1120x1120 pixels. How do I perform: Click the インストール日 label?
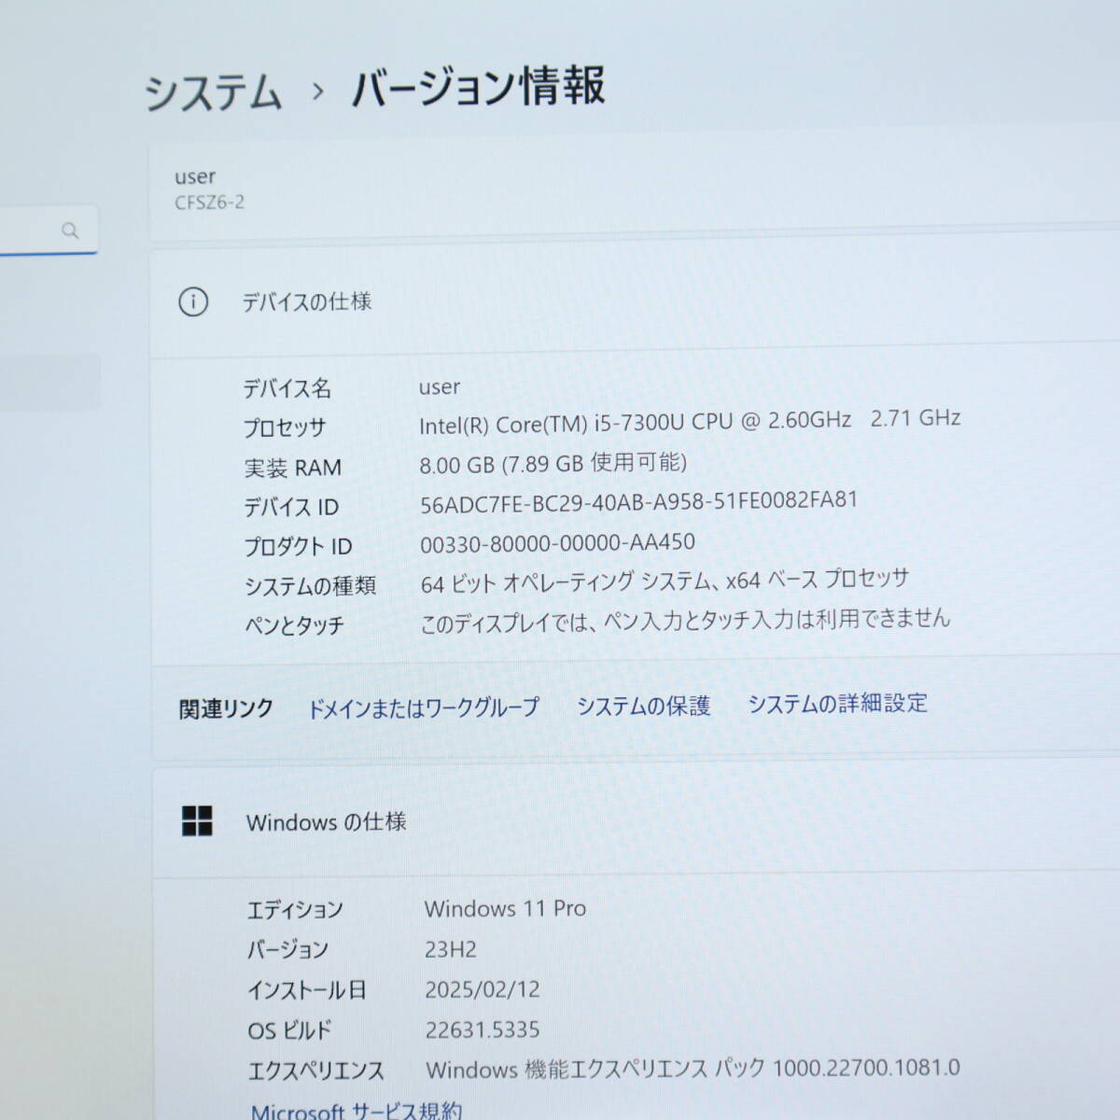click(307, 990)
